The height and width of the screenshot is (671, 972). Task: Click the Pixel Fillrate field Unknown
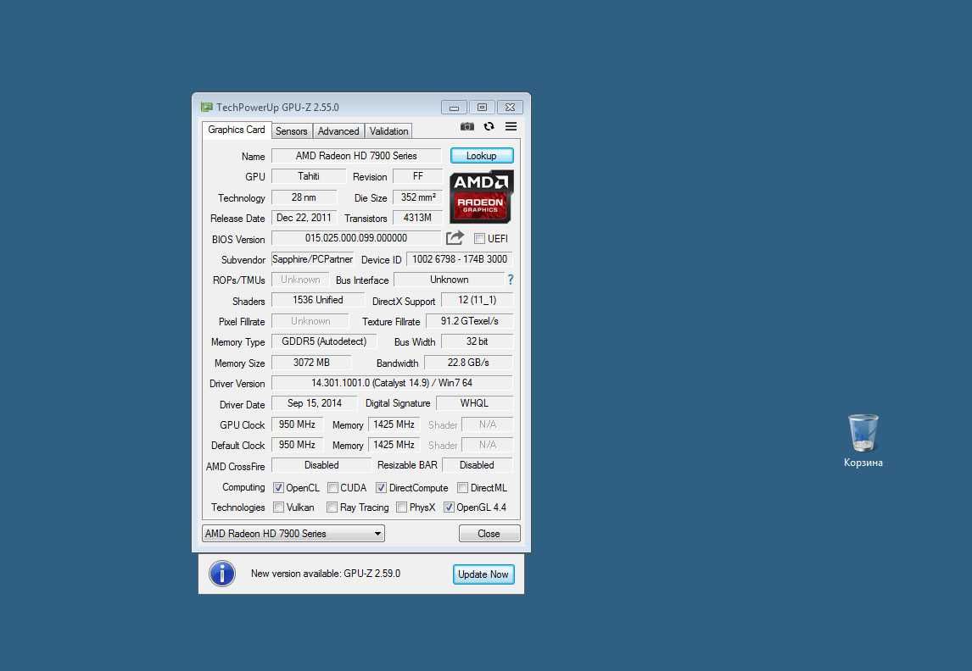tap(310, 321)
